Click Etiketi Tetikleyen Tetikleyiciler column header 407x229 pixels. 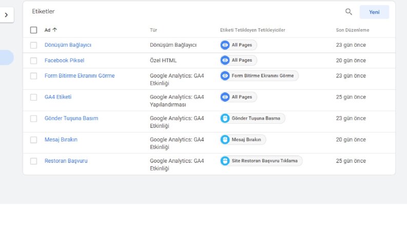click(x=253, y=30)
